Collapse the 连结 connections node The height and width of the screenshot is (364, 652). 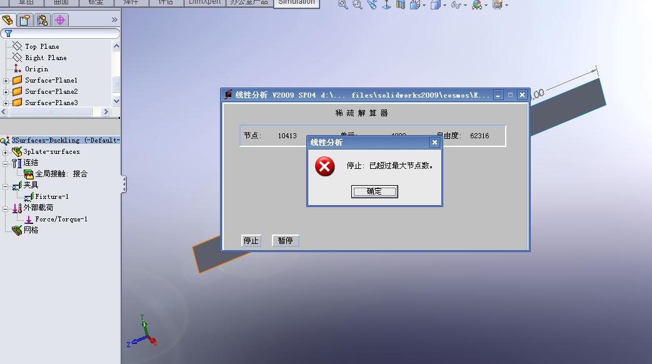click(6, 163)
